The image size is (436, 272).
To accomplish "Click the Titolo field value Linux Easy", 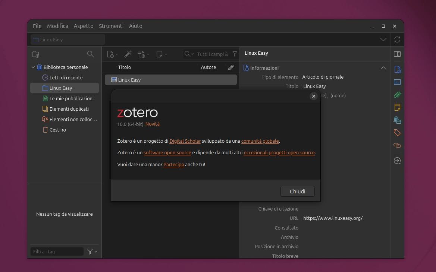I will coord(314,86).
